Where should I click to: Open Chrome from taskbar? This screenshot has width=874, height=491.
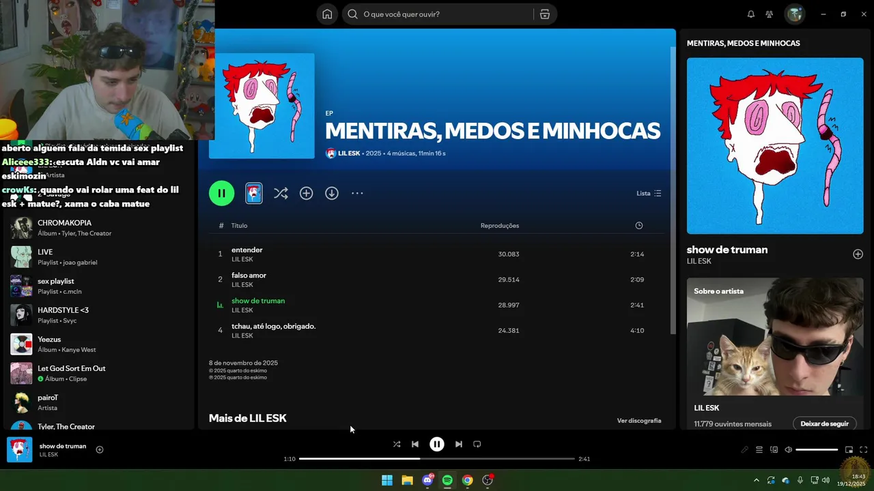468,480
